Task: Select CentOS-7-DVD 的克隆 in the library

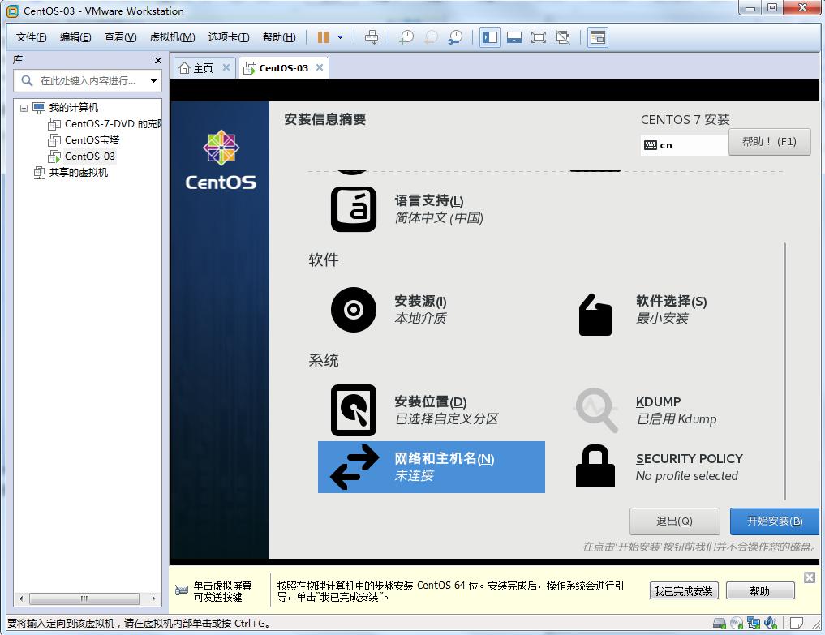Action: (x=113, y=124)
